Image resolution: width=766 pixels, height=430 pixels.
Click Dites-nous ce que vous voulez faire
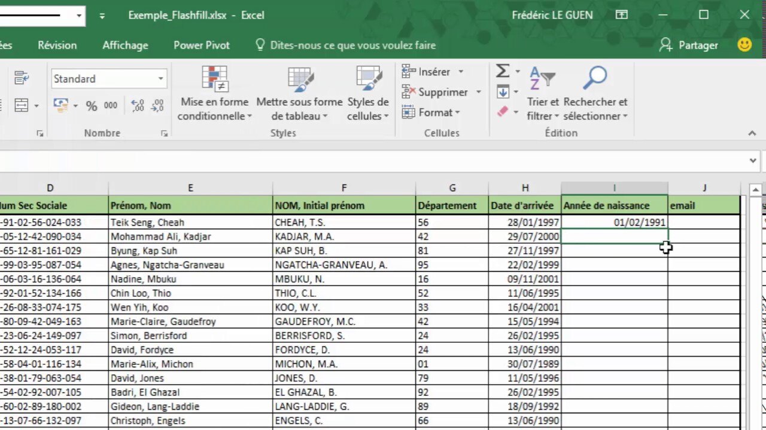353,45
